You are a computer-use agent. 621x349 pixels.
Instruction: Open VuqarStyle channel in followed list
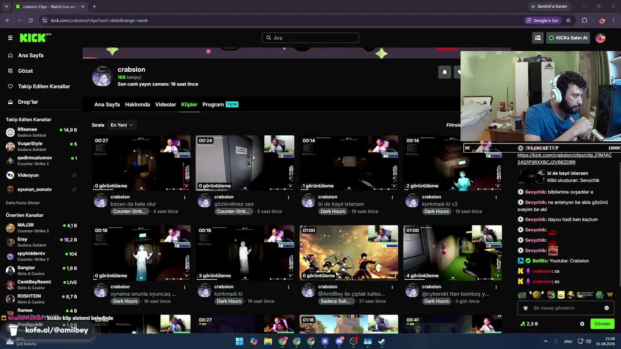(41, 146)
